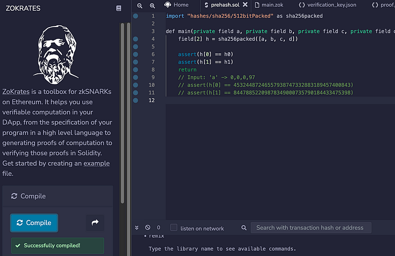Click 'Type the library name' terminal text
The image size is (395, 256).
pos(222,249)
